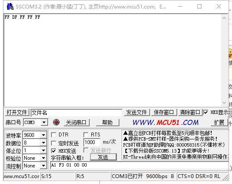Click the window resize grip in the corner
Viewport: 232px width, 184px height.
(226, 178)
